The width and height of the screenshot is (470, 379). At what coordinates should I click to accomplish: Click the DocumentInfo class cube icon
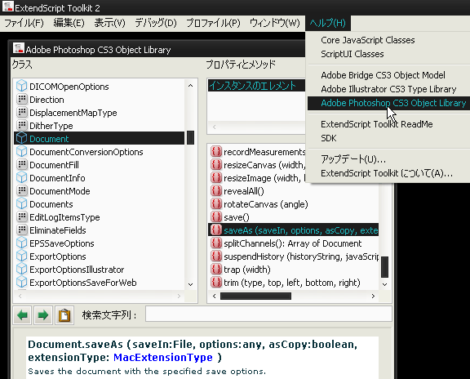(x=21, y=177)
